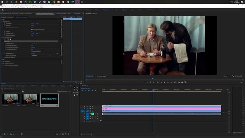
Task: Switch to Color workspace tab
Action: tap(117, 10)
